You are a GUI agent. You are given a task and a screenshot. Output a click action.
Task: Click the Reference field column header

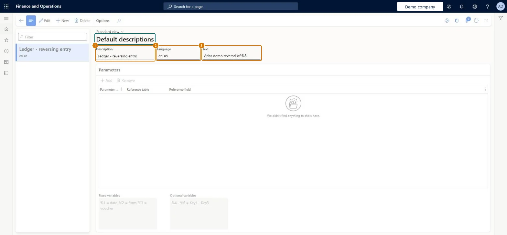(x=180, y=89)
